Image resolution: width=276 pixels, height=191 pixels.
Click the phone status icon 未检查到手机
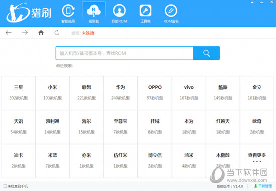click(16, 186)
